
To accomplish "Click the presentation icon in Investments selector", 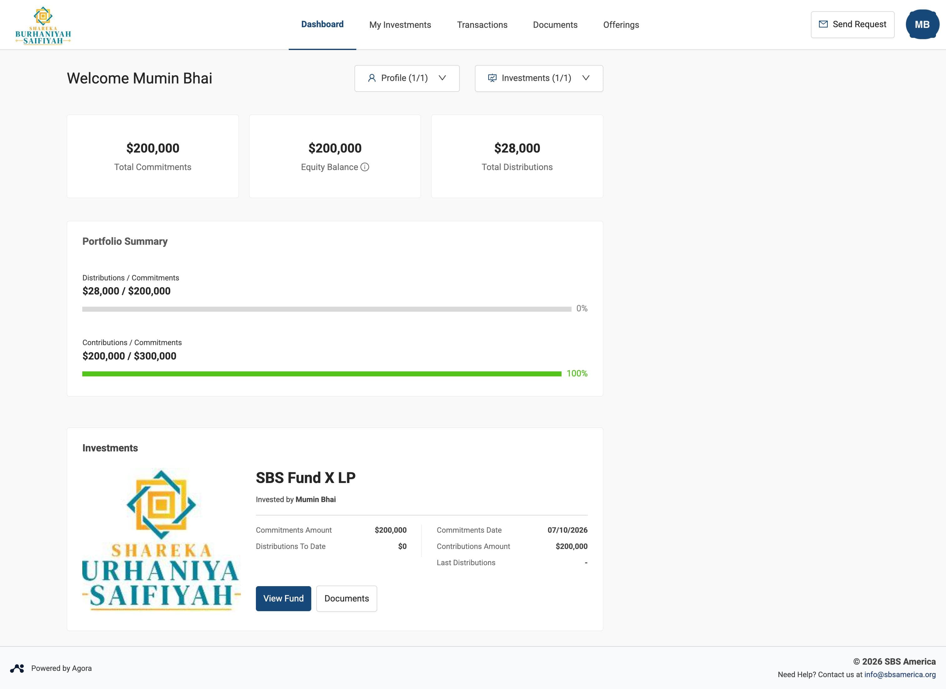I will (492, 78).
